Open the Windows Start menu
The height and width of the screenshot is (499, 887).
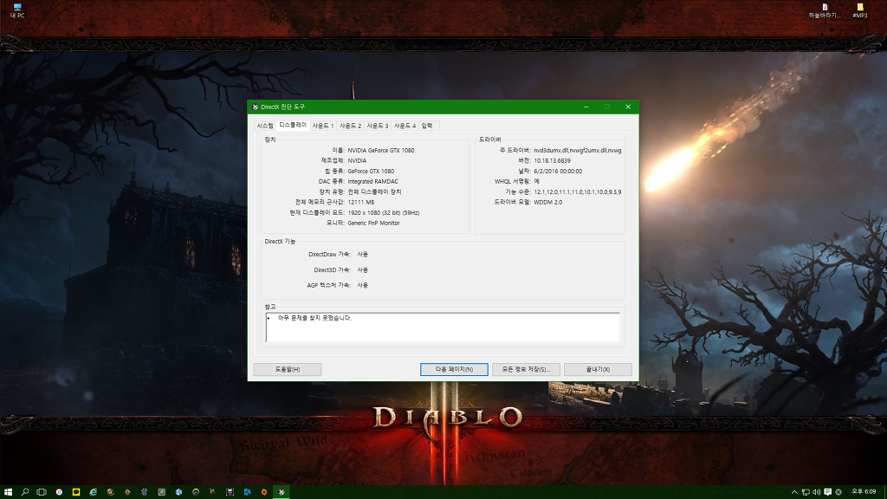pyautogui.click(x=8, y=492)
